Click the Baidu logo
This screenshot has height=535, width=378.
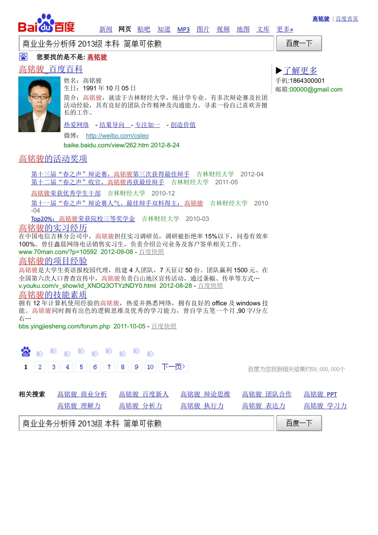tap(47, 23)
